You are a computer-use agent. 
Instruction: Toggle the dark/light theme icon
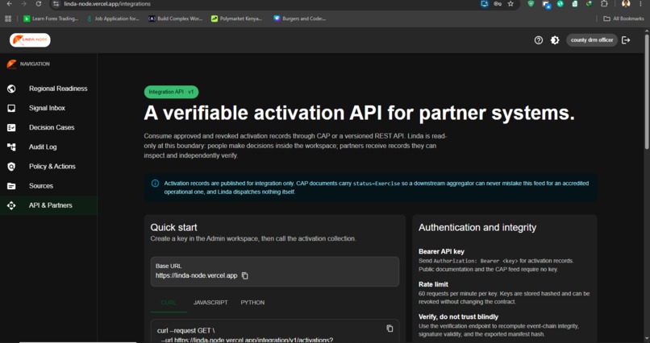(x=555, y=40)
